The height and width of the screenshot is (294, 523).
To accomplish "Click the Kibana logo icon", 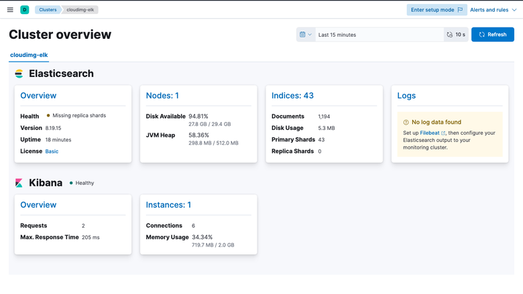I will point(19,183).
